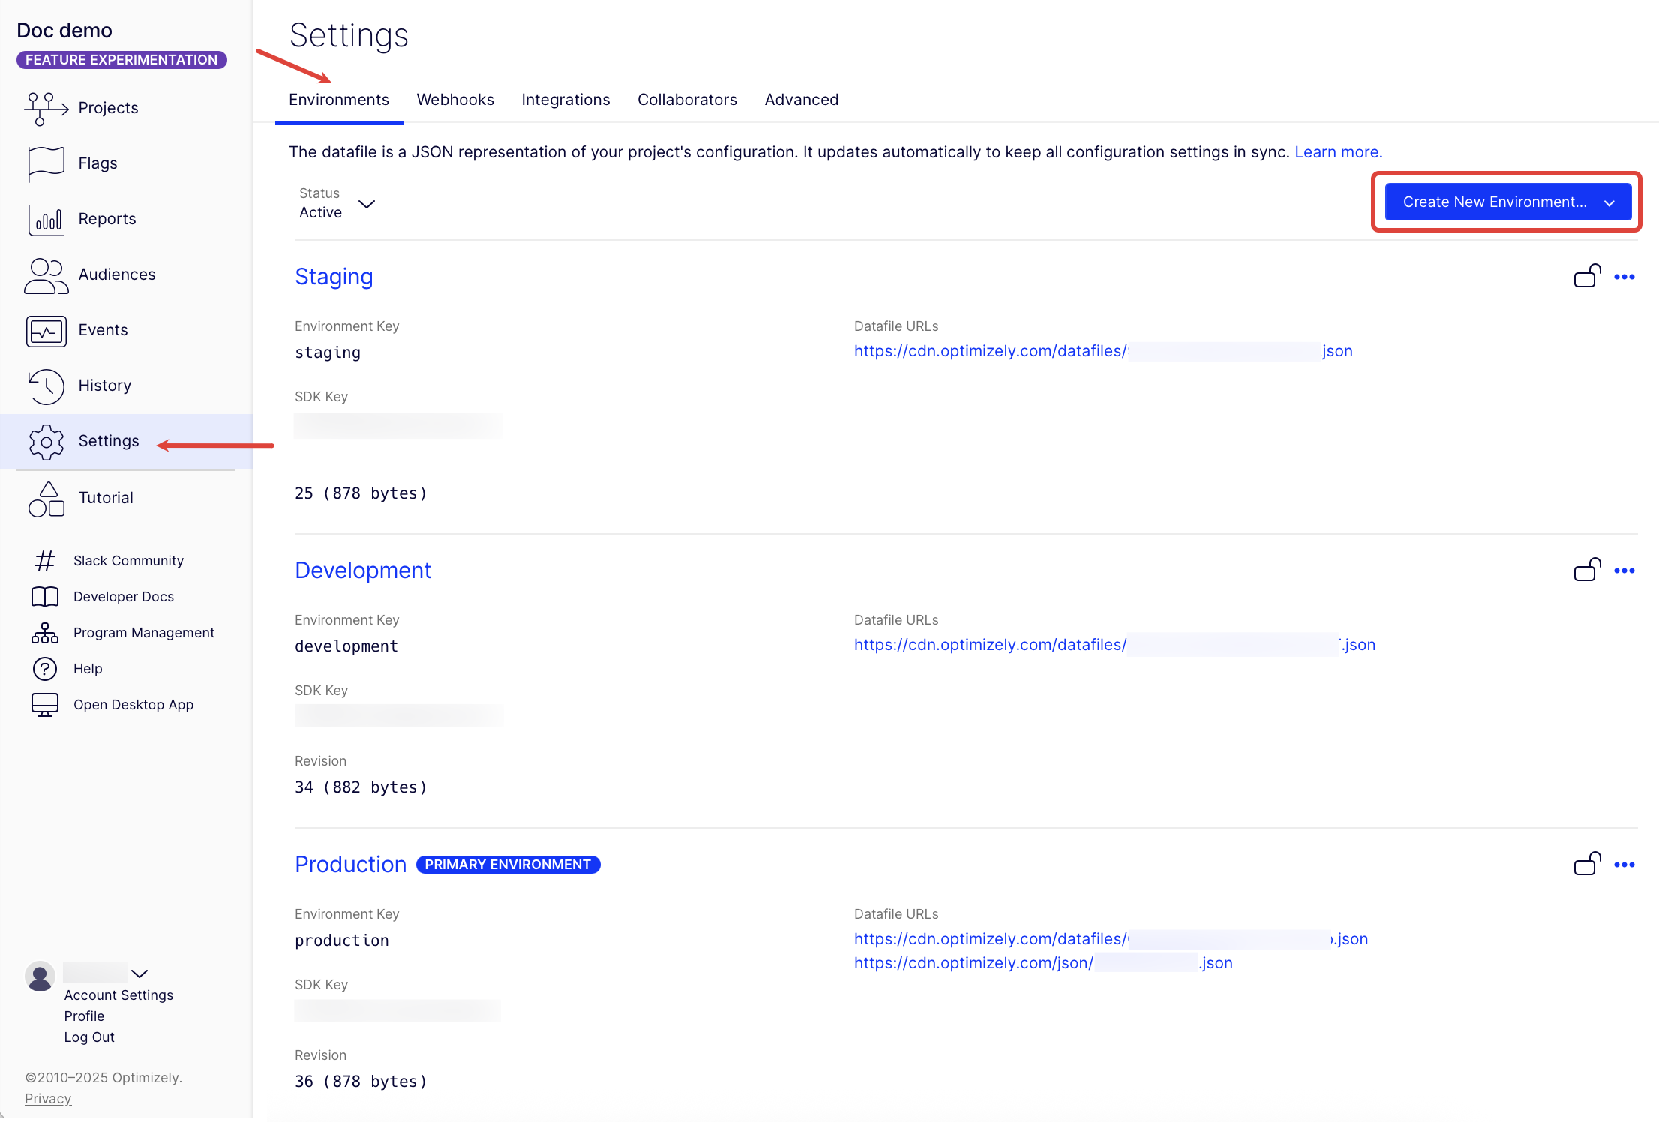Toggle the Staging environment lock
Screen dimensions: 1659x1122
(1587, 276)
